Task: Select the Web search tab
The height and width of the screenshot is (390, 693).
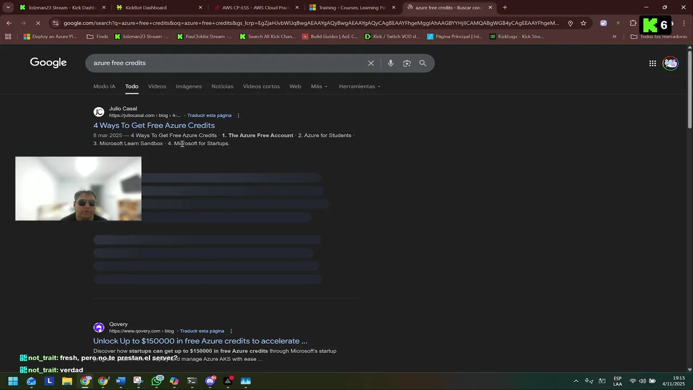Action: (x=295, y=87)
